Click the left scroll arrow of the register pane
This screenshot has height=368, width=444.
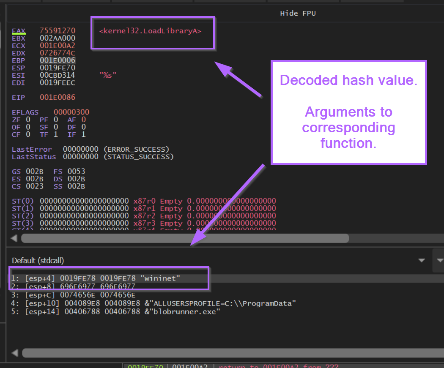(x=14, y=238)
